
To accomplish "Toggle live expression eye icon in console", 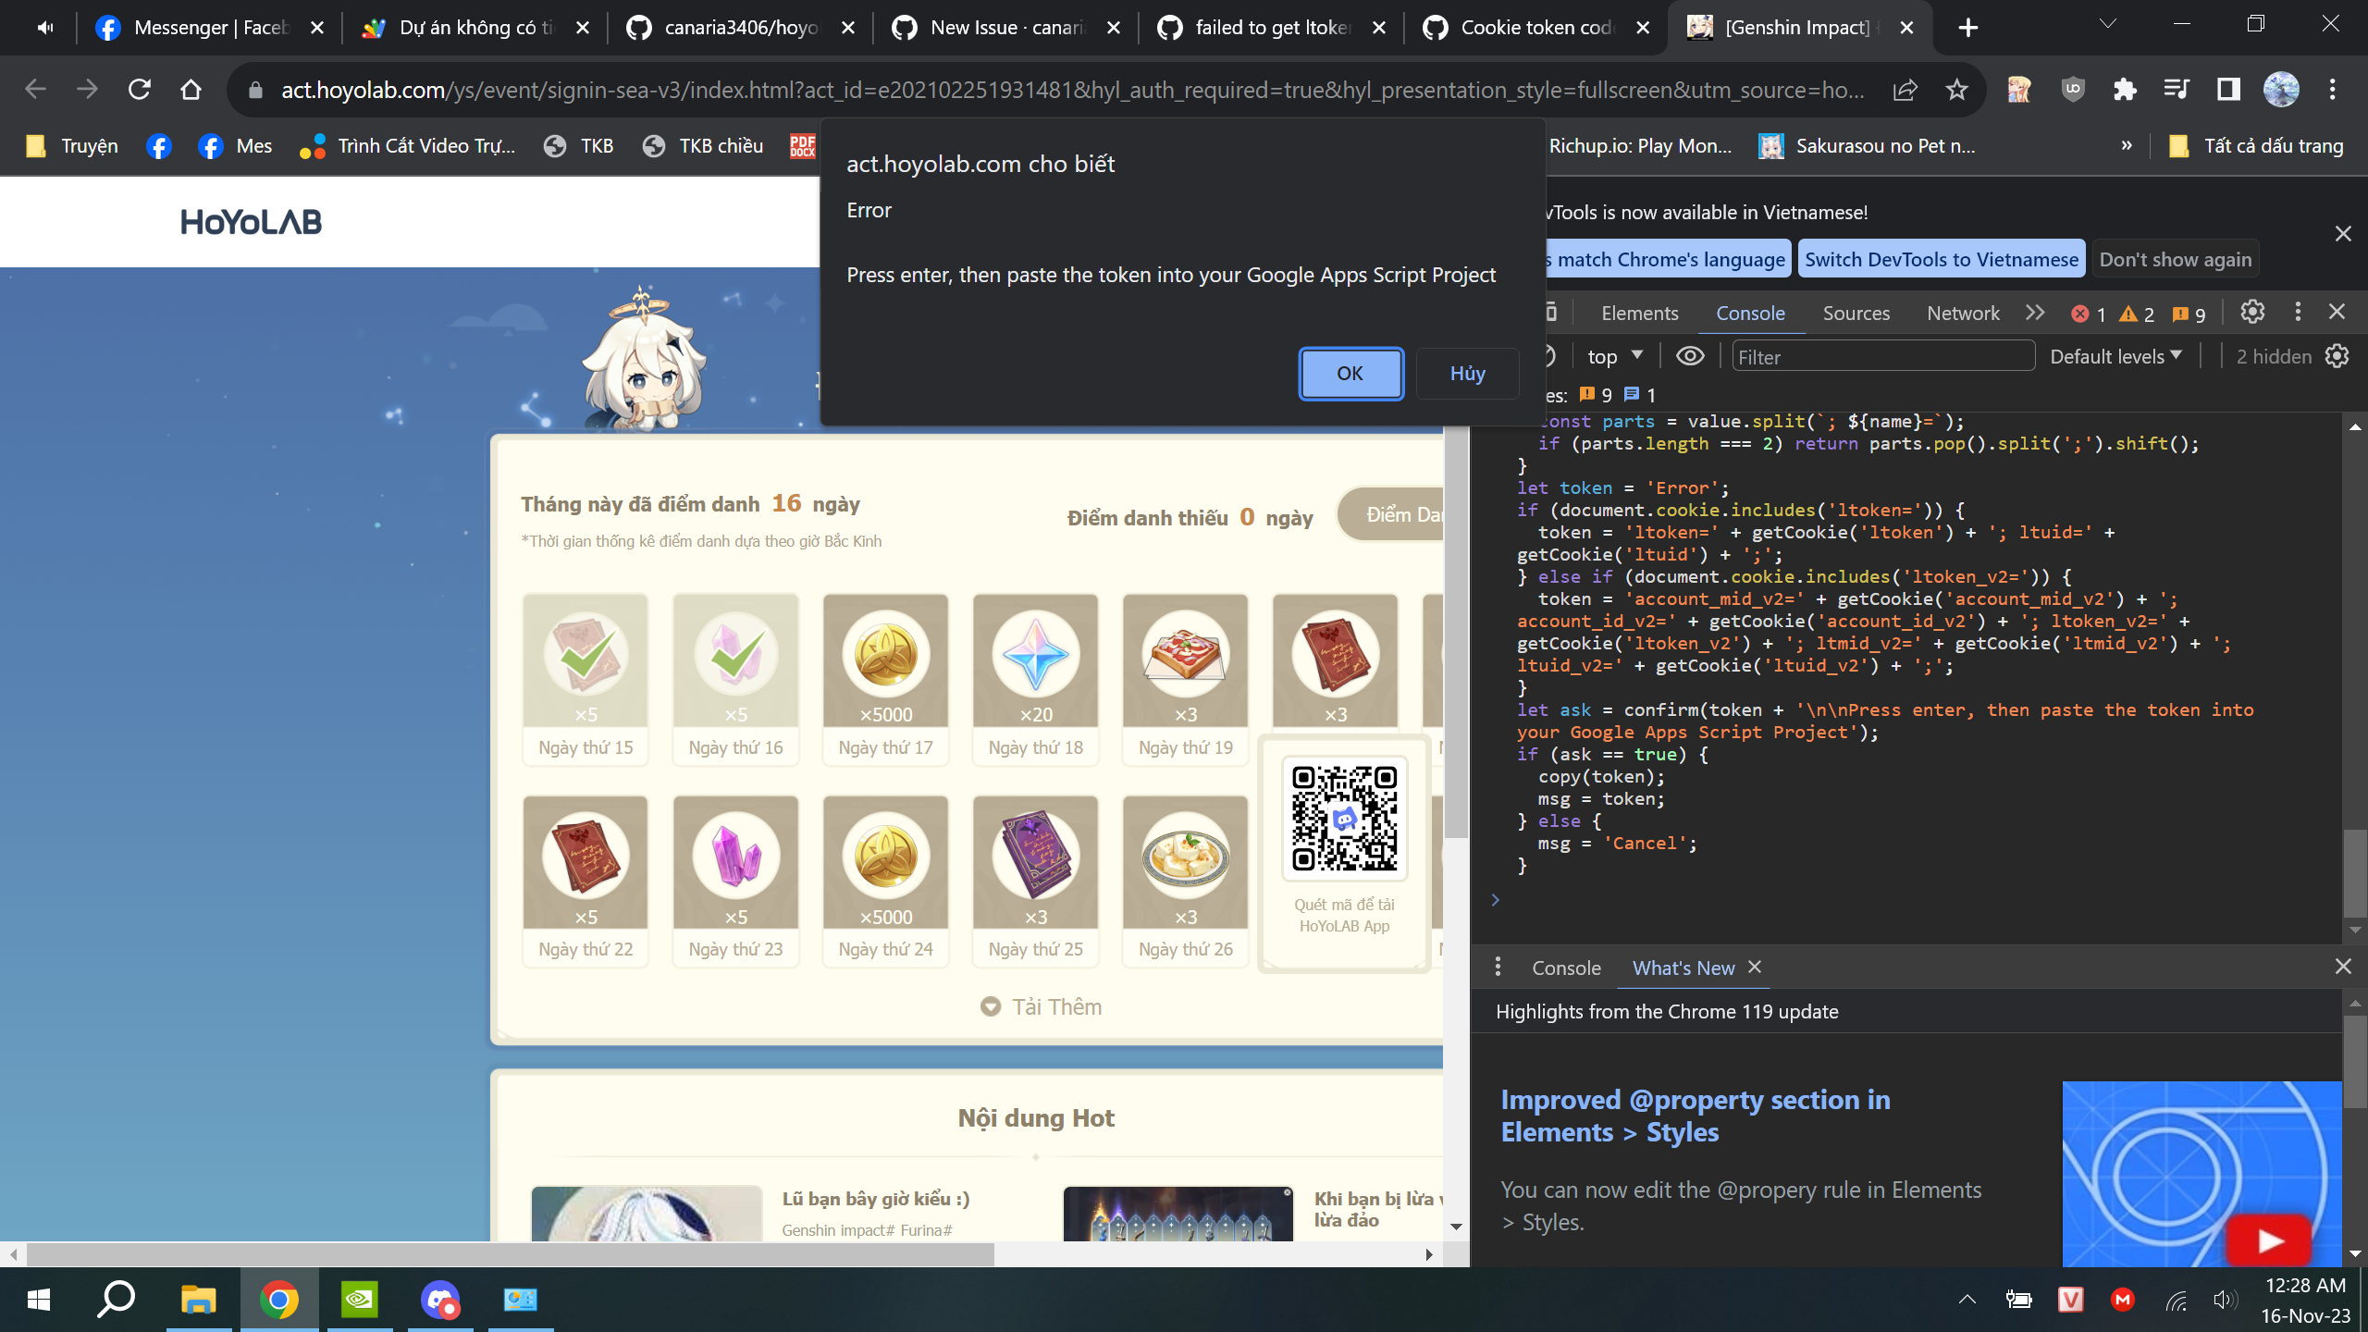I will [x=1690, y=356].
